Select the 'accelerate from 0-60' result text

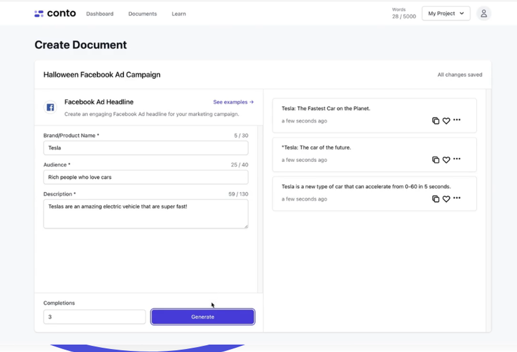366,187
